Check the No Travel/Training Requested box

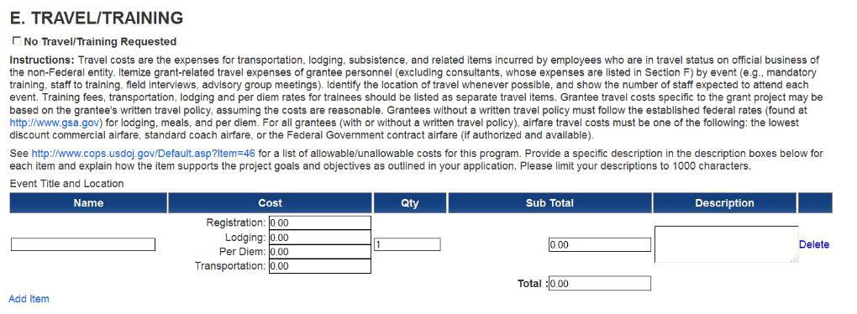pos(17,40)
